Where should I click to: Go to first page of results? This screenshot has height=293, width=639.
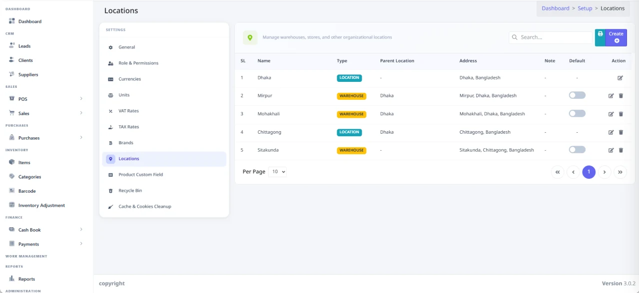point(558,172)
